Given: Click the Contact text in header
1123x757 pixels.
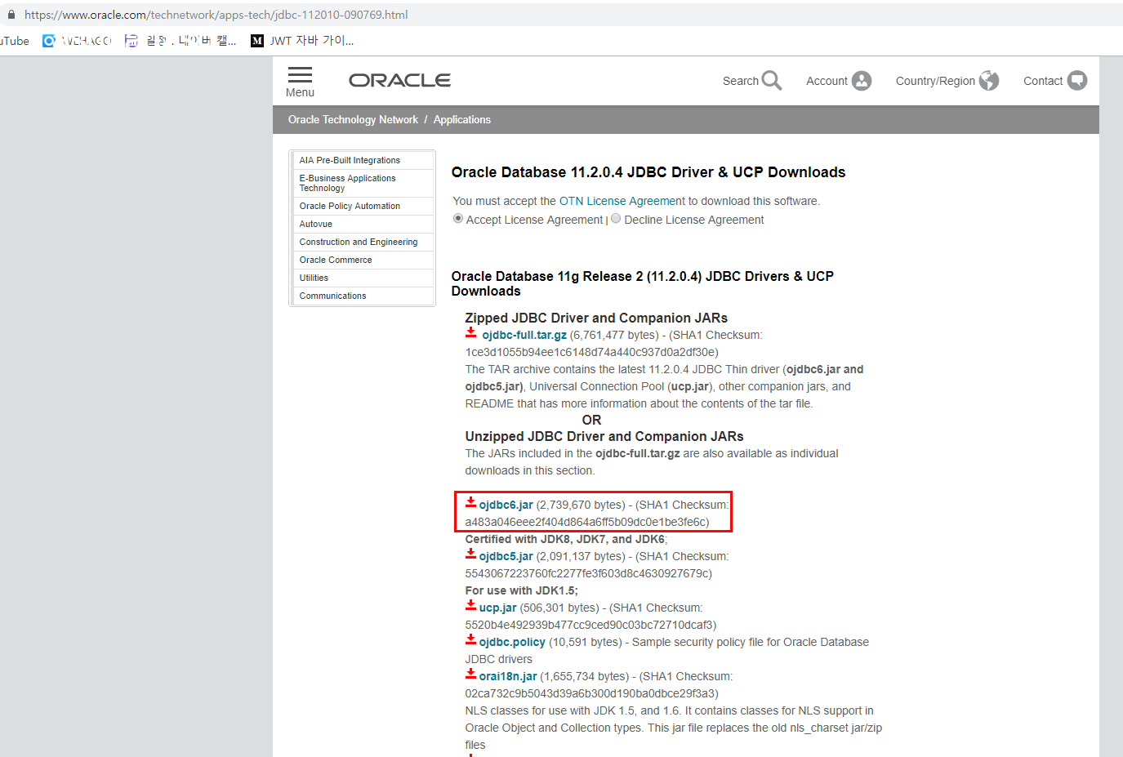Looking at the screenshot, I should (1043, 81).
